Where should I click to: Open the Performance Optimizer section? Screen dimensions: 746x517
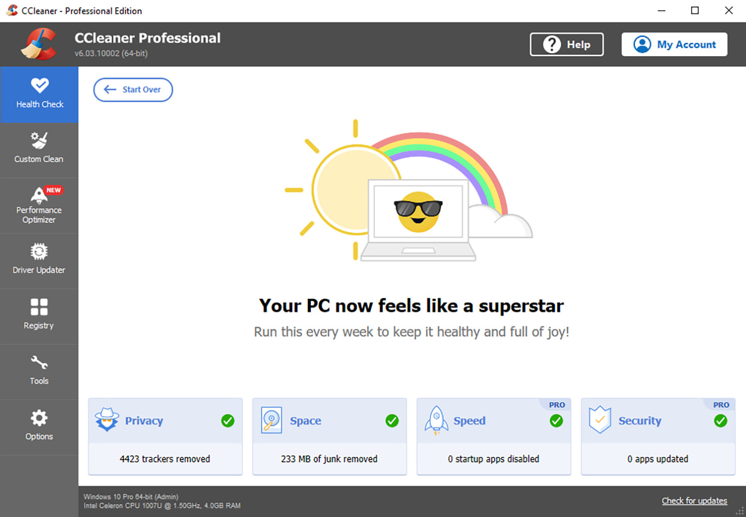coord(39,206)
